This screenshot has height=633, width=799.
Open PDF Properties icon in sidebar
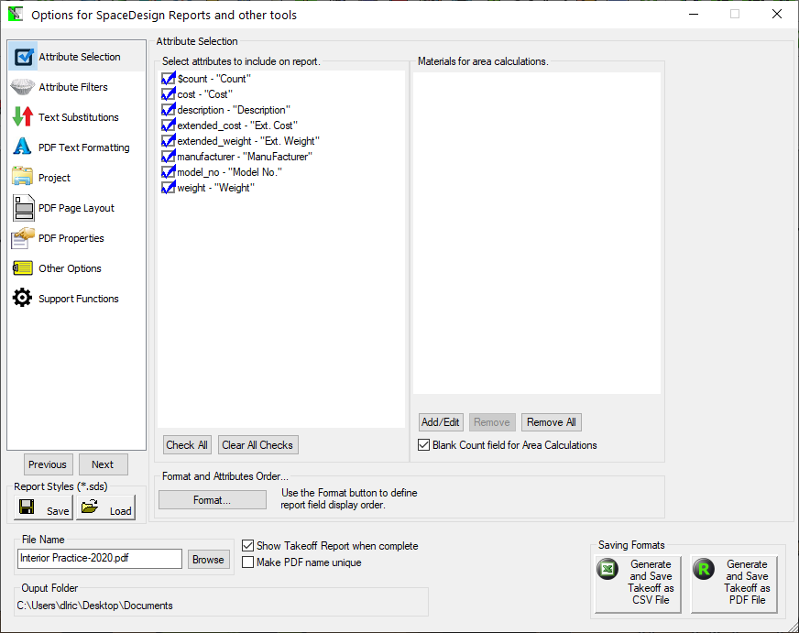coord(23,238)
